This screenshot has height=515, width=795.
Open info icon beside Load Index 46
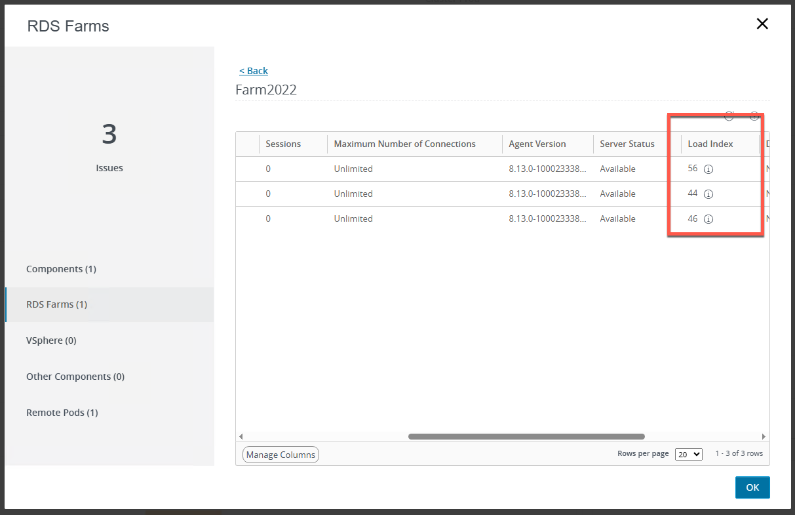click(708, 219)
